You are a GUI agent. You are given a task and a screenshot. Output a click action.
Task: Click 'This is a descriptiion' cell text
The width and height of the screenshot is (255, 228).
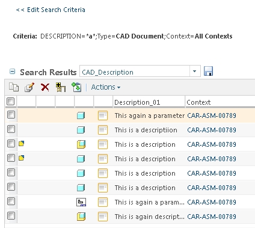pyautogui.click(x=146, y=130)
